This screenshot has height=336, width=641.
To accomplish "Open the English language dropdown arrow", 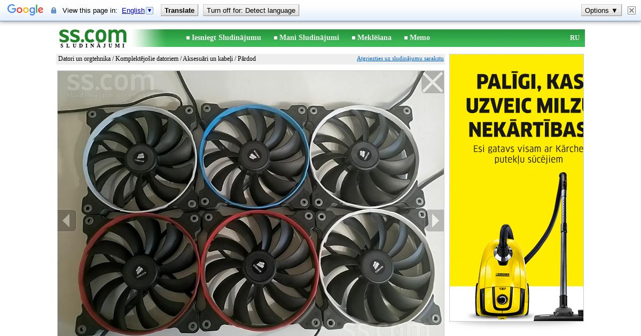I will coord(150,10).
